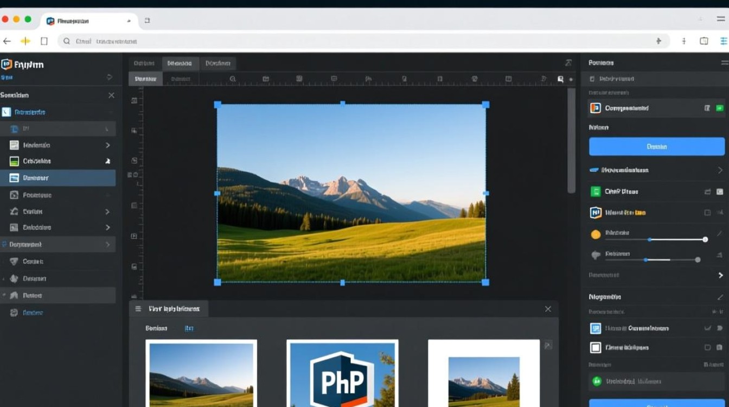729x407 pixels.
Task: Close the bottom thumbnails panel
Action: point(548,309)
